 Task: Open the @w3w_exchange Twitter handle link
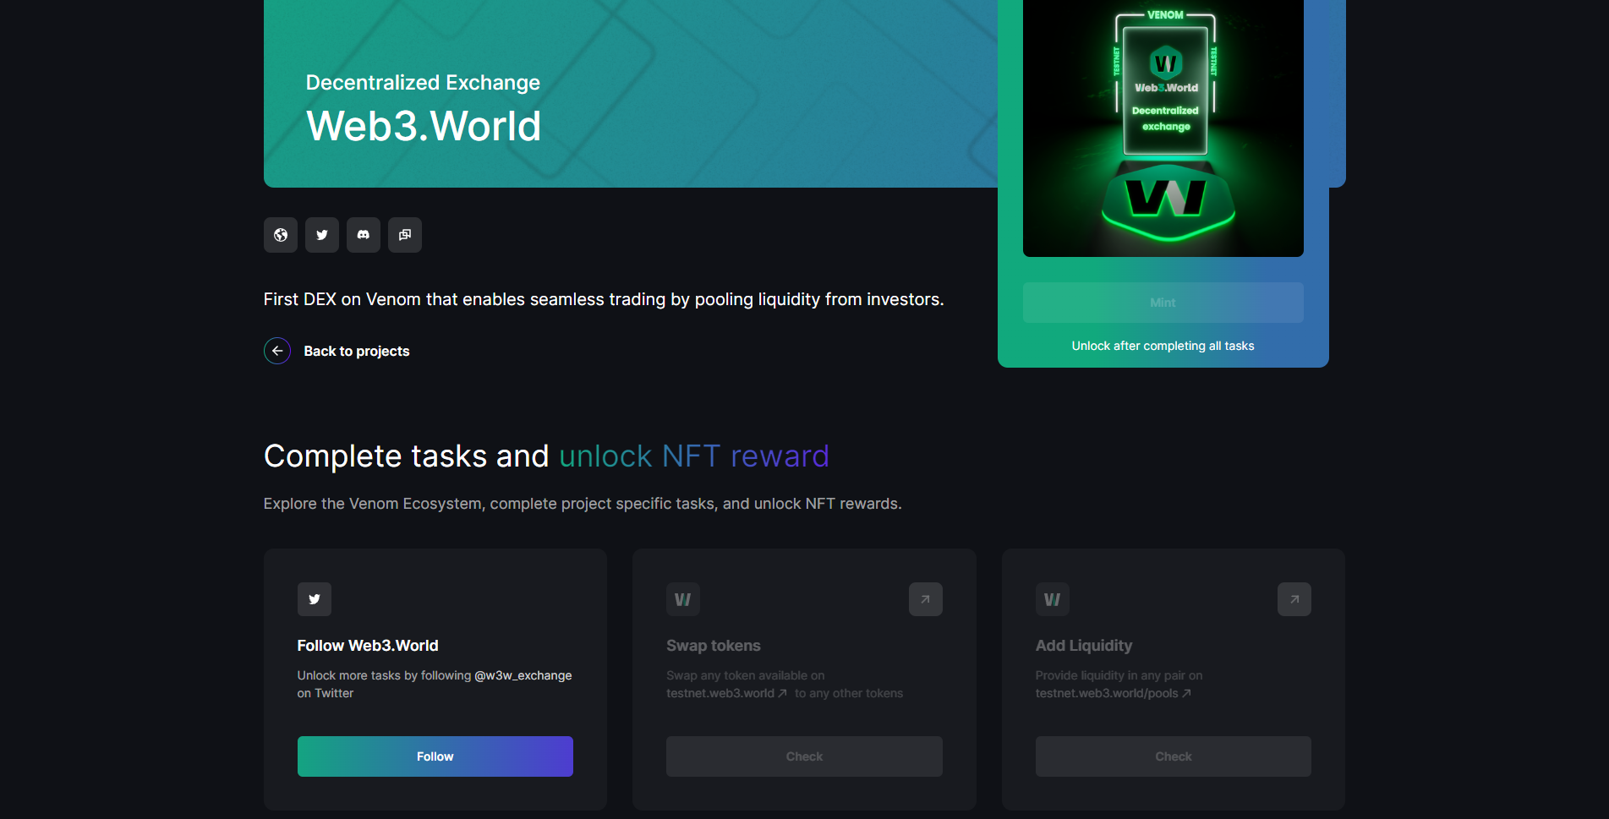[523, 675]
